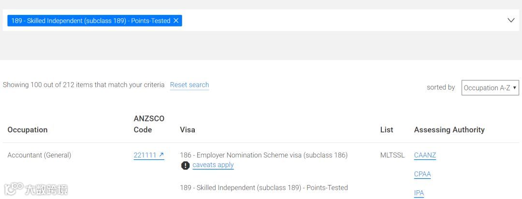Click the List column header

click(x=387, y=130)
